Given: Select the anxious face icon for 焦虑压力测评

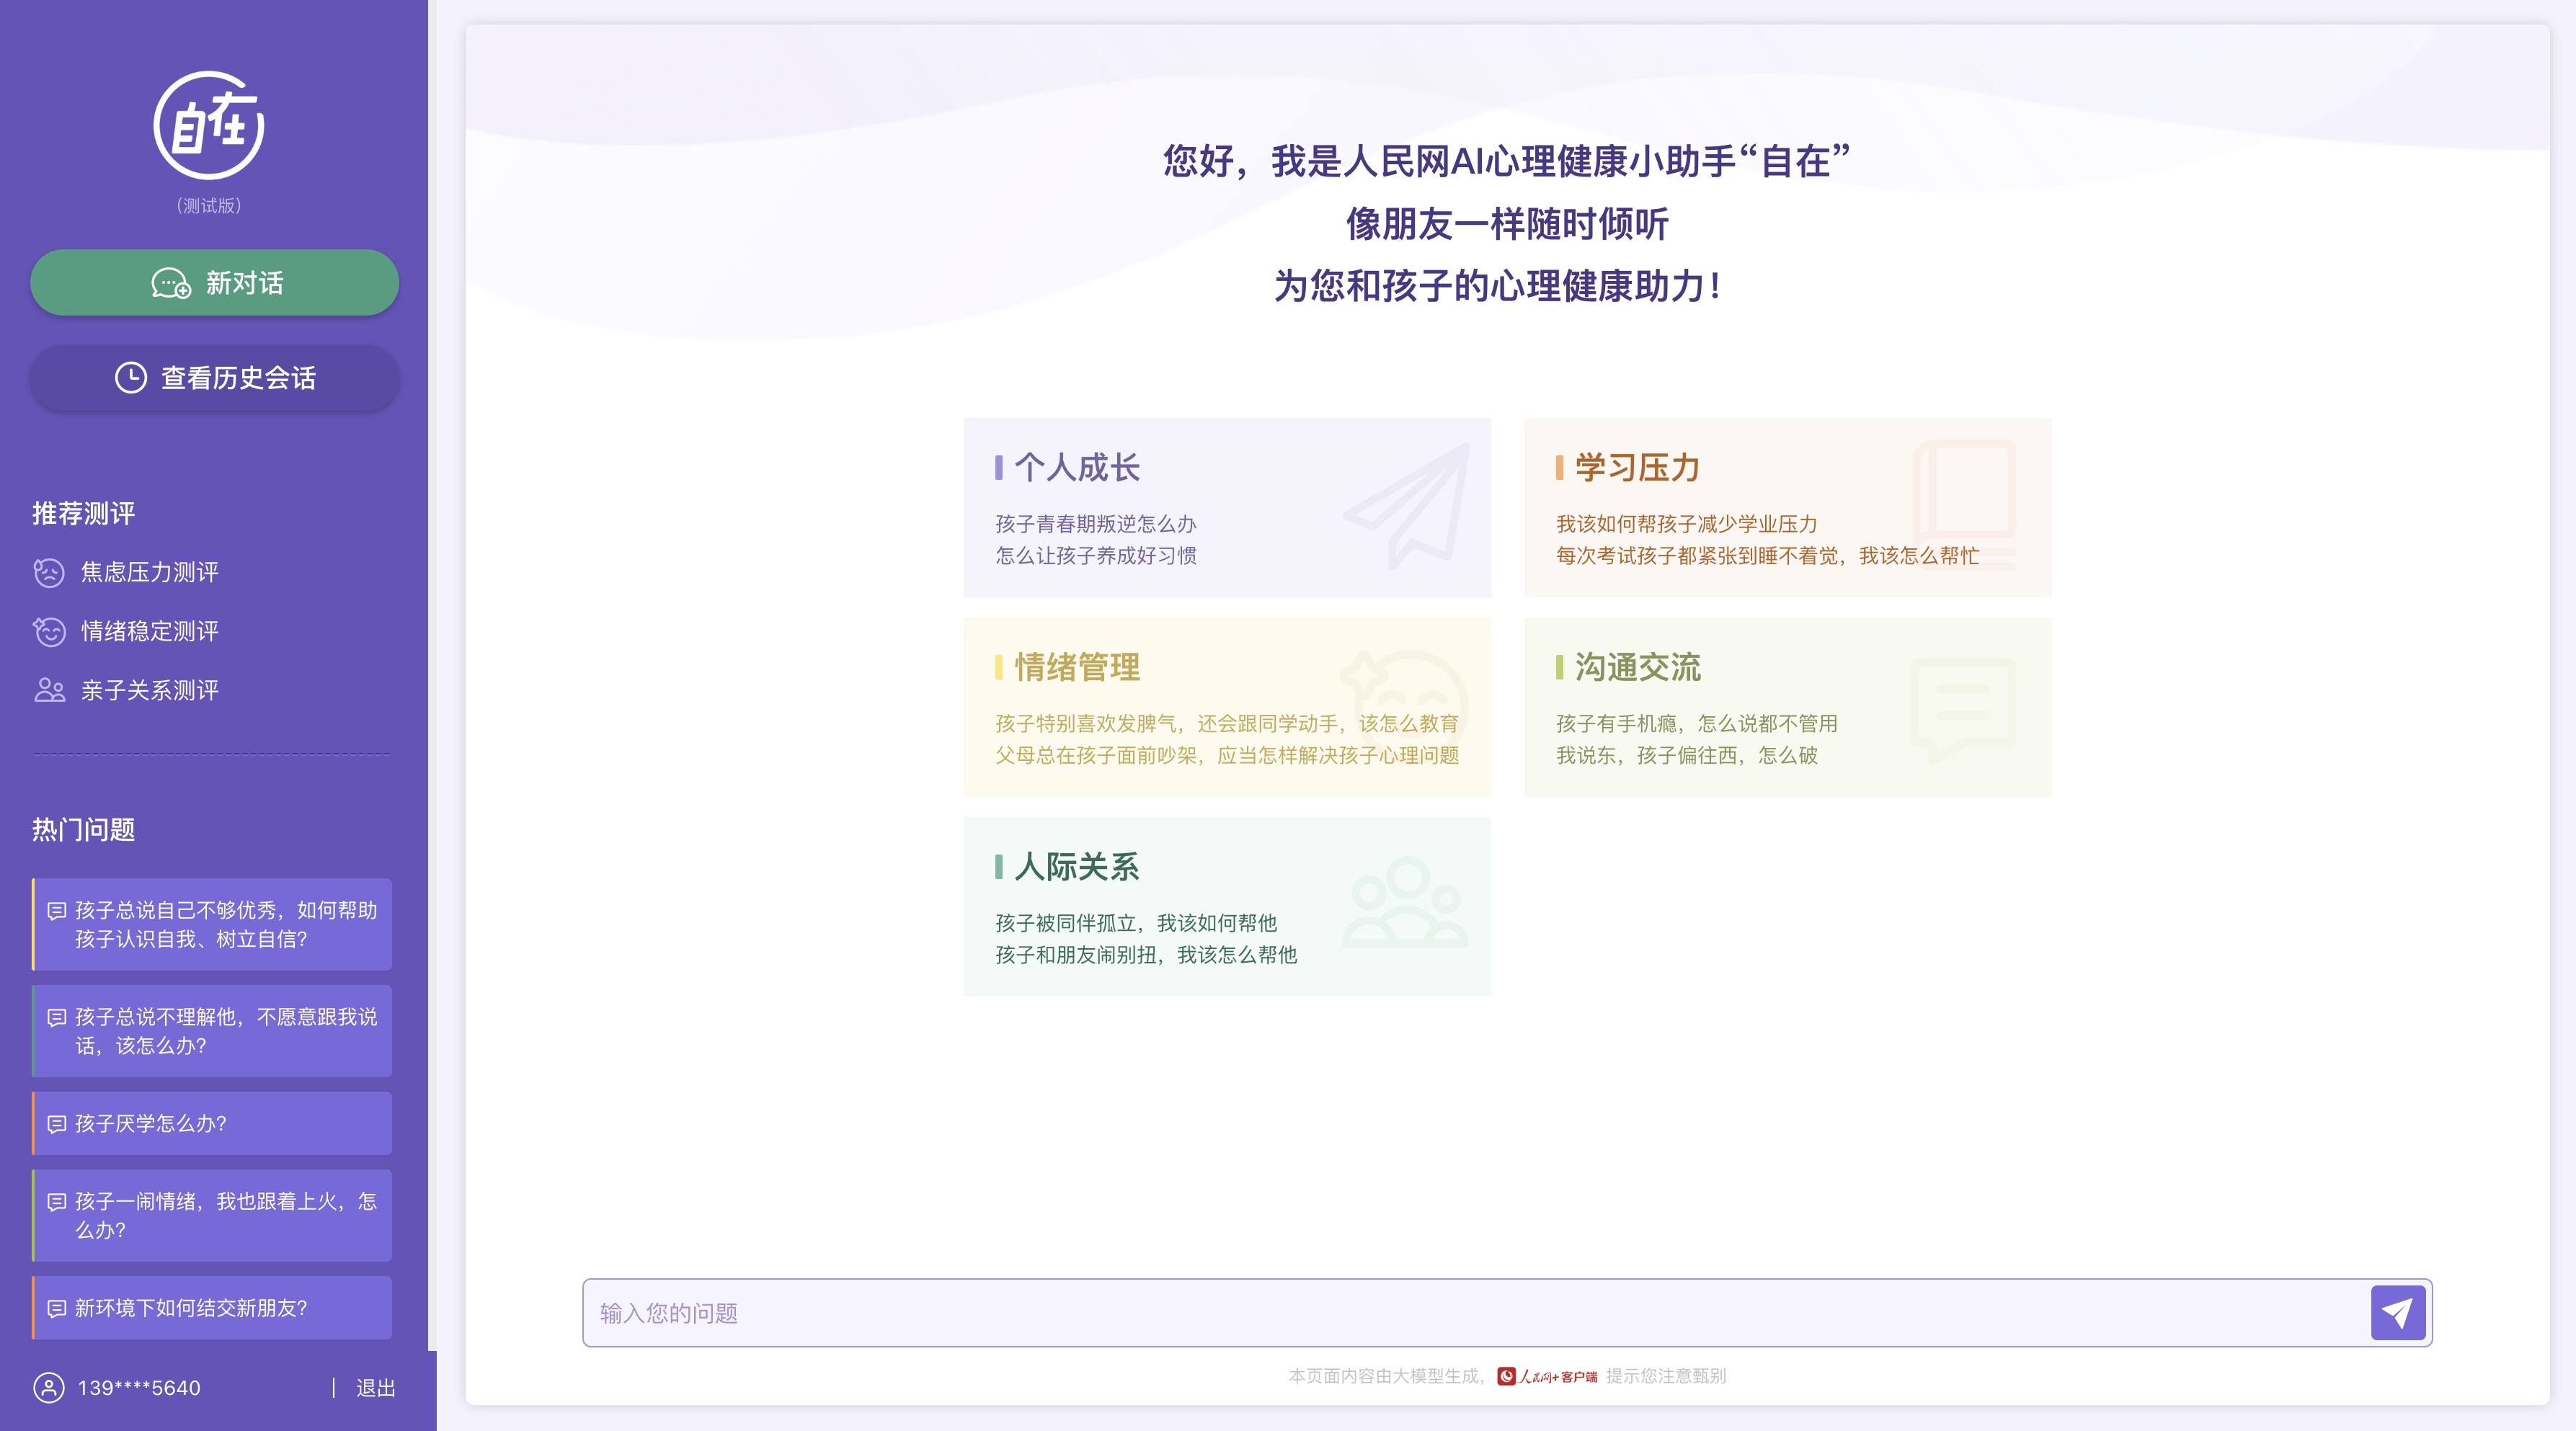Looking at the screenshot, I should tap(48, 572).
